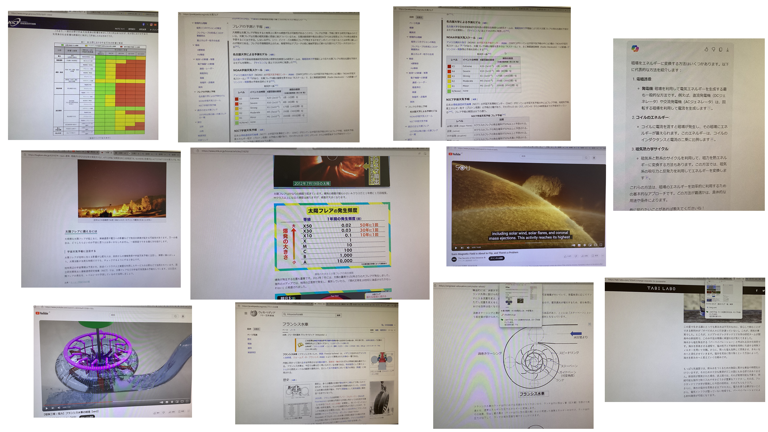Save the Sun's Magnetic Field video to playlist
The width and height of the screenshot is (768, 432).
coord(595,256)
